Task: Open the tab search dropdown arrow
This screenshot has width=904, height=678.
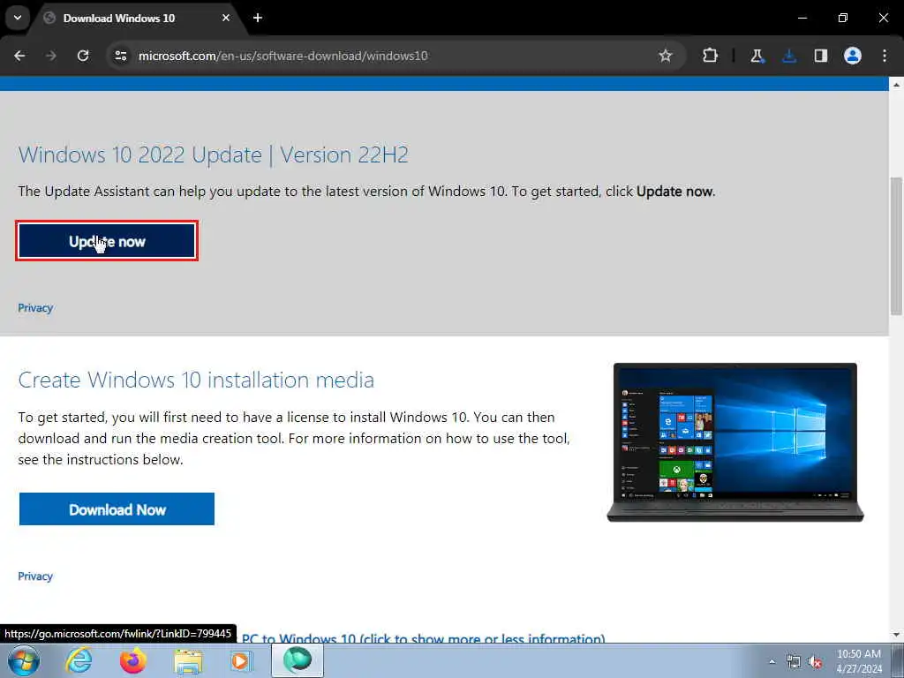Action: 18,18
